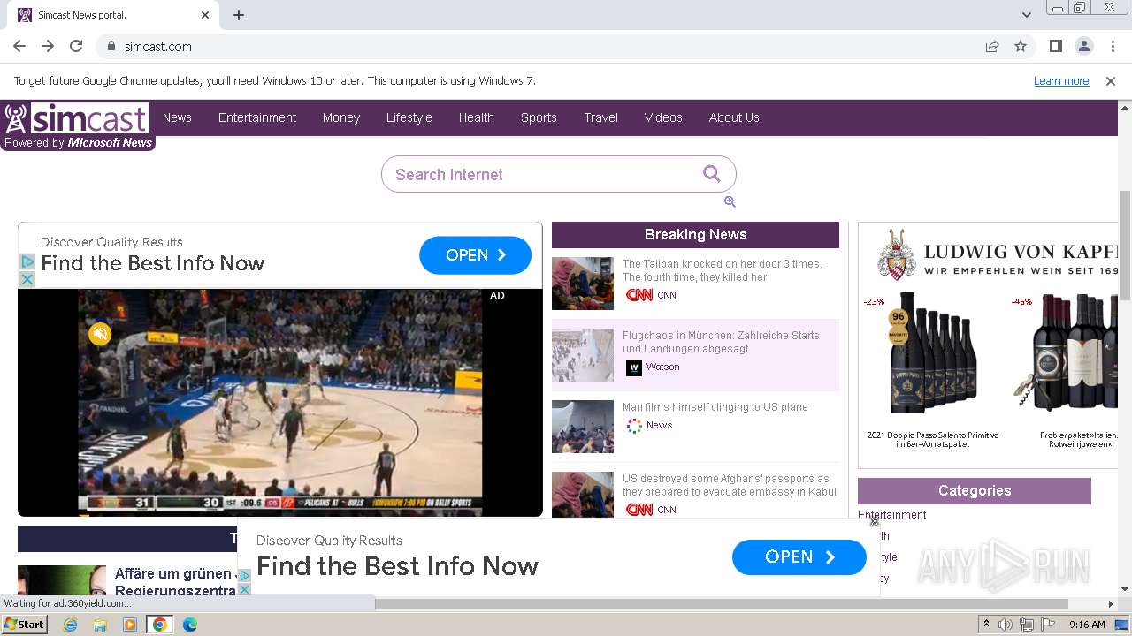Close the bottom overlay ad
Viewport: 1132px width, 636px height.
[x=875, y=521]
